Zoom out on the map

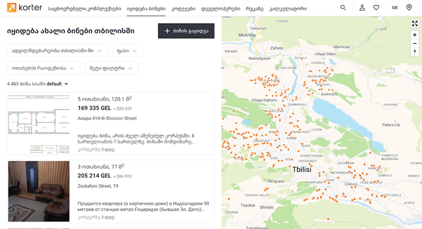pos(415,45)
